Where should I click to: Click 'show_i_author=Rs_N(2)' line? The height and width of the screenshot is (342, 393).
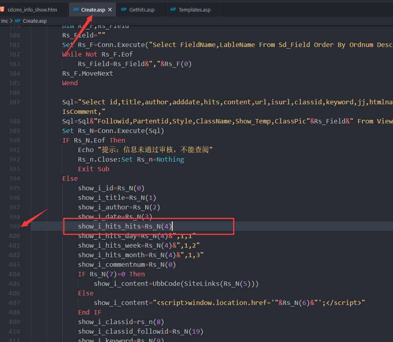pyautogui.click(x=119, y=207)
